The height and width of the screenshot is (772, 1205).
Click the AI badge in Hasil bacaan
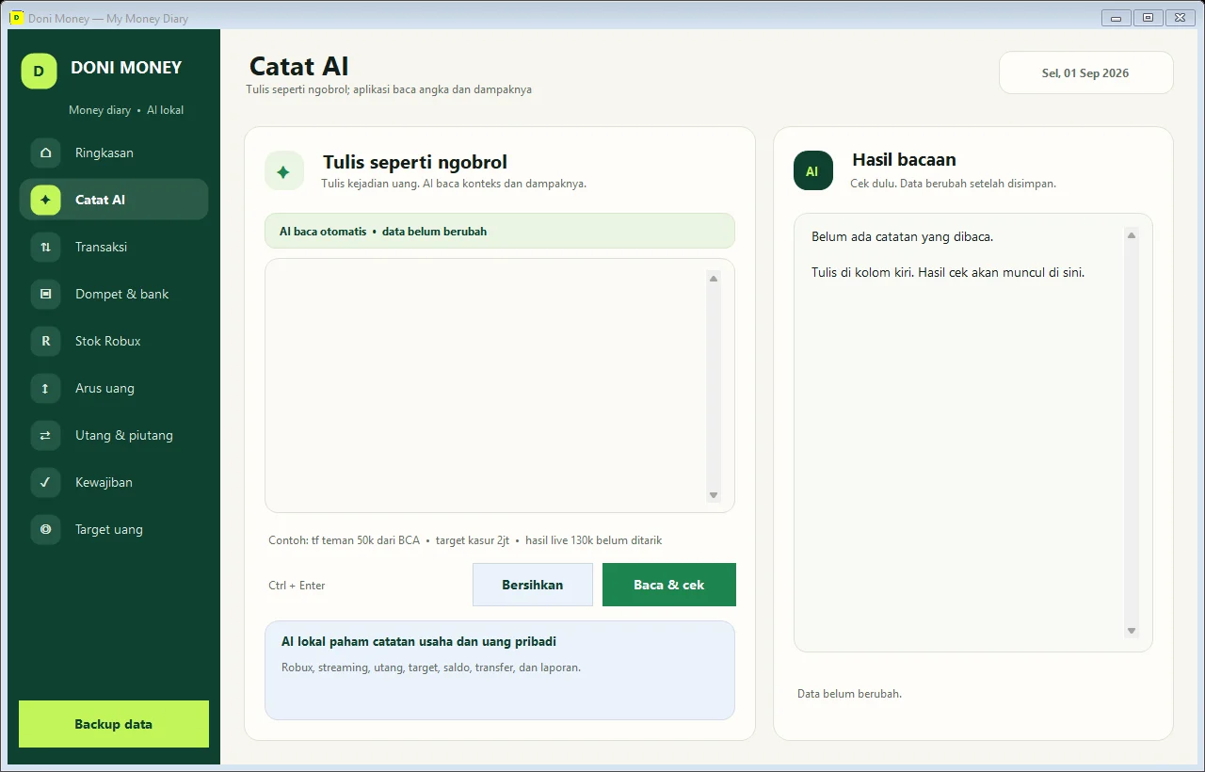point(812,171)
